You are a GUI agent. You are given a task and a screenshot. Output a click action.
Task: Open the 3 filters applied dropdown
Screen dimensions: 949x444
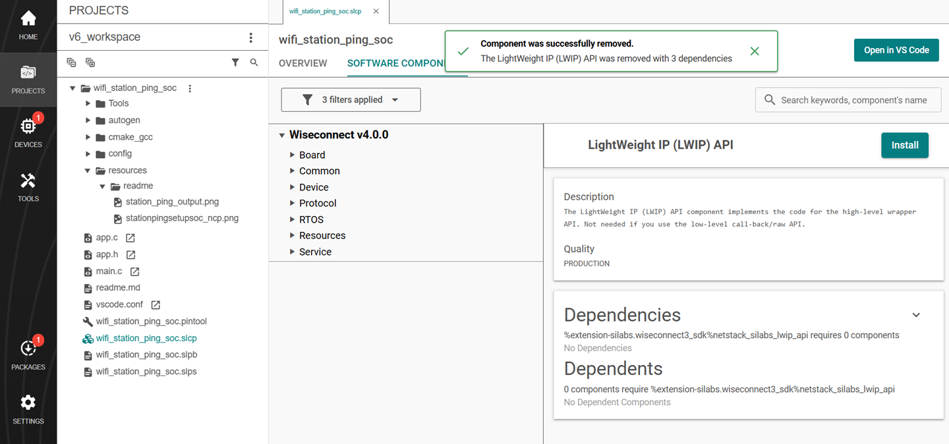click(x=351, y=99)
